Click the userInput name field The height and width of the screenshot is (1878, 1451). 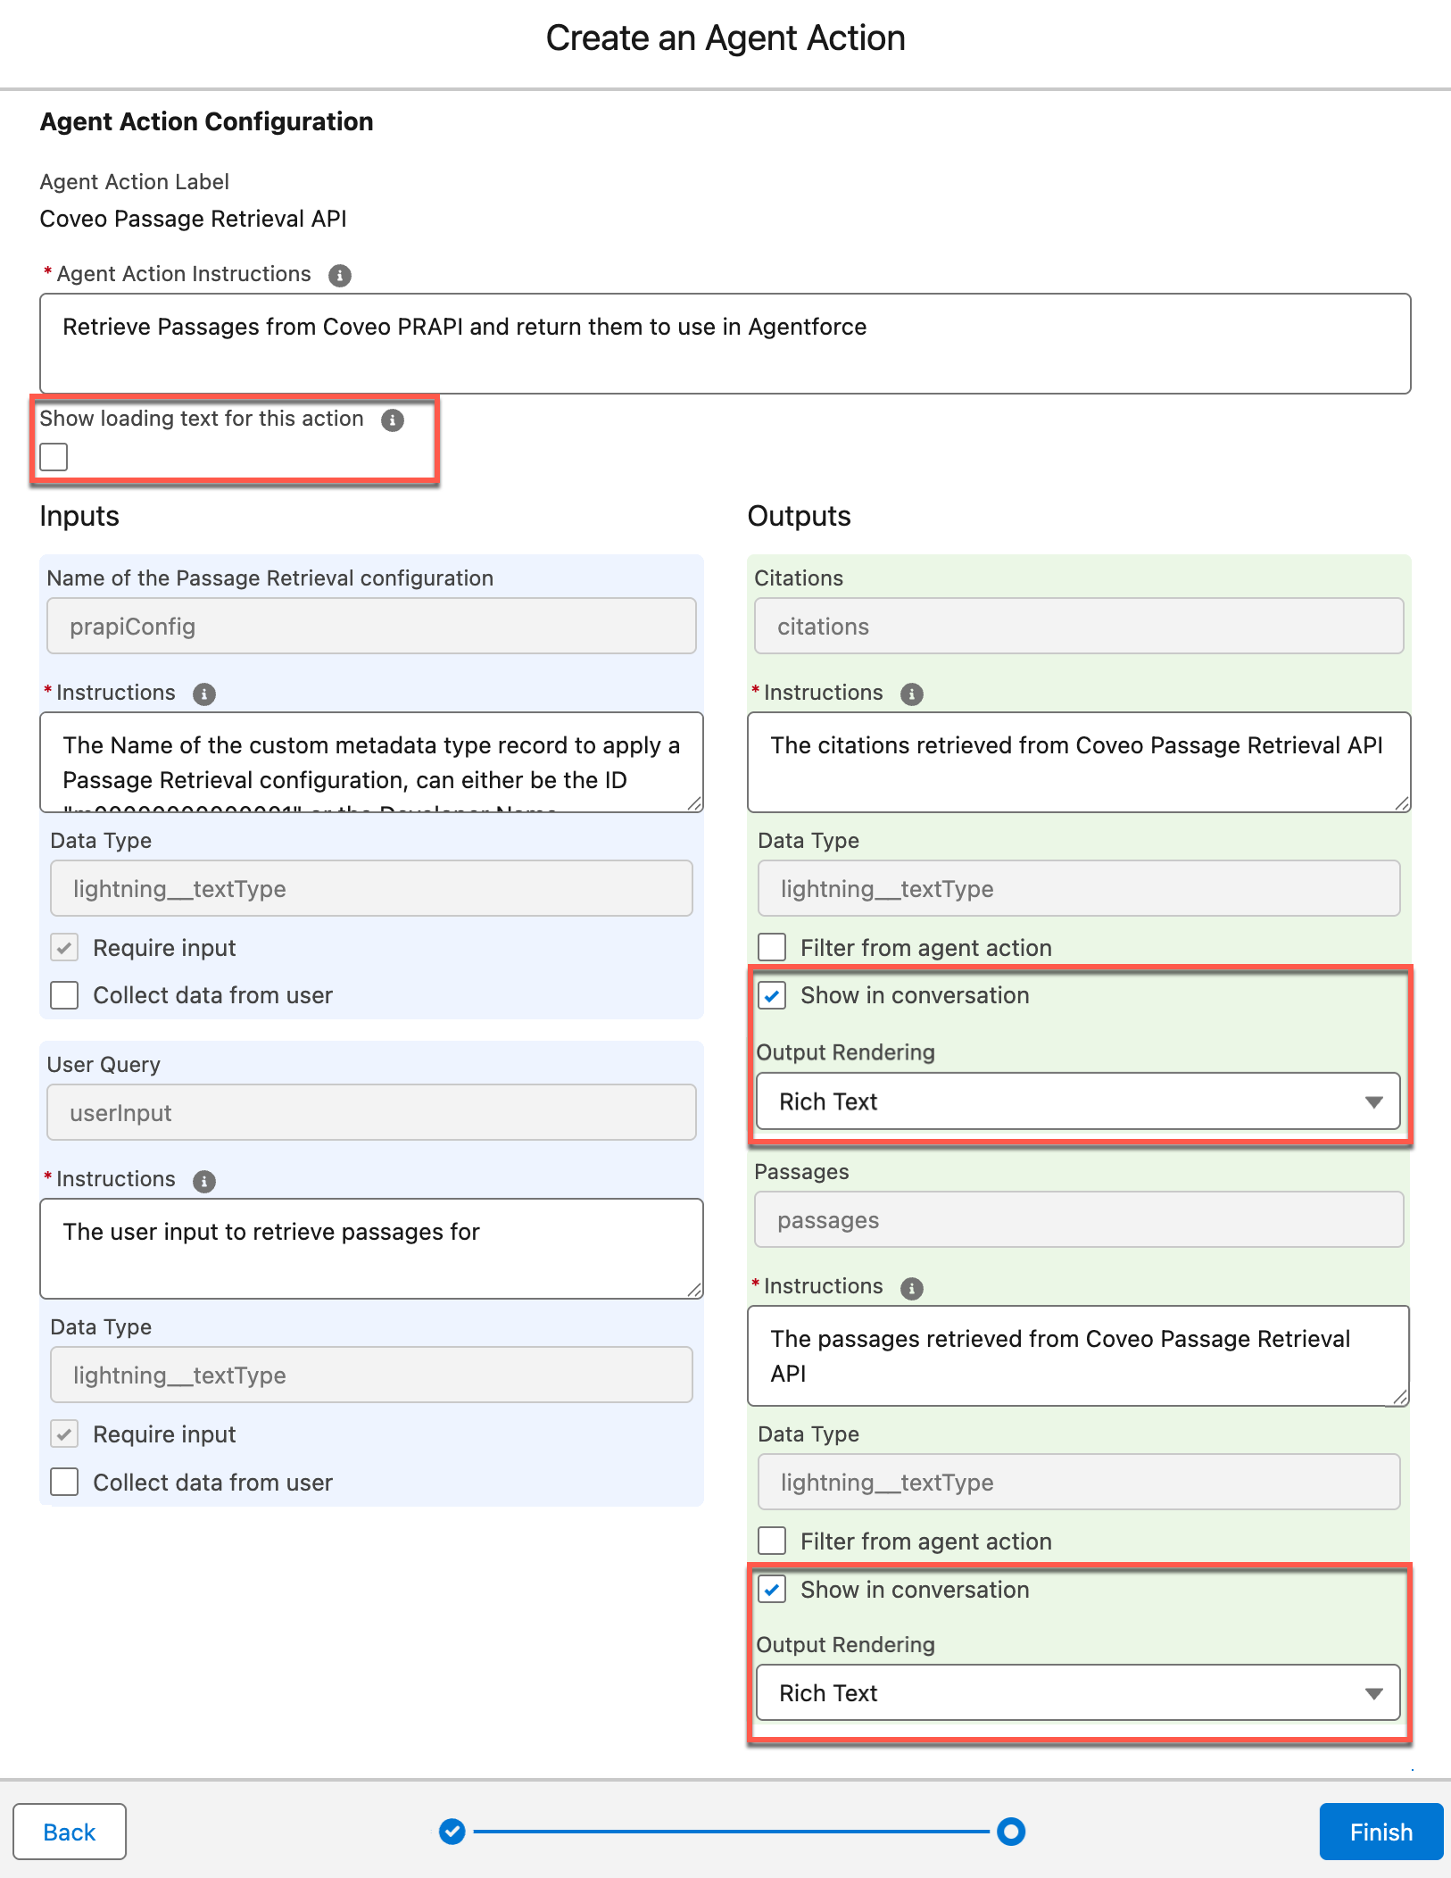pyautogui.click(x=372, y=1113)
